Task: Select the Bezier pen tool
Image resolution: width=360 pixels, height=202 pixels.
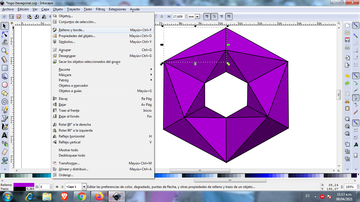Action: (4, 118)
